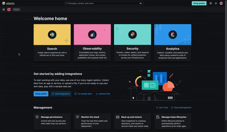Open the space selector avatar
This screenshot has height=132, width=227.
point(9,9)
